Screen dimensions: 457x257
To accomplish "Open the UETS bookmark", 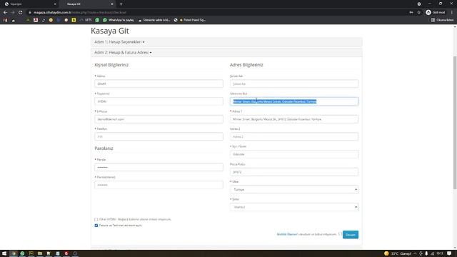I will [86, 20].
